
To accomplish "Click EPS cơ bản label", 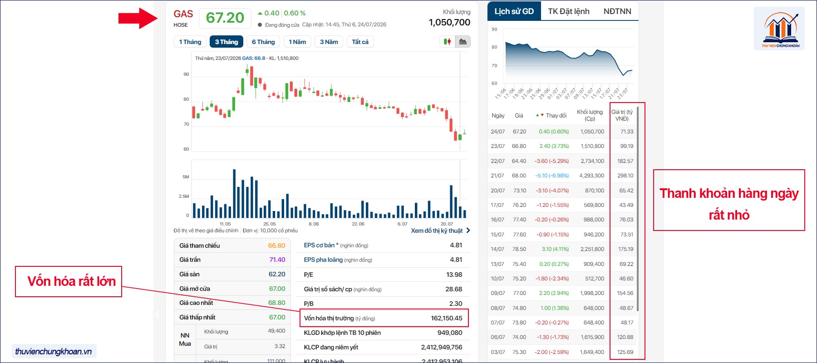I will 321,245.
